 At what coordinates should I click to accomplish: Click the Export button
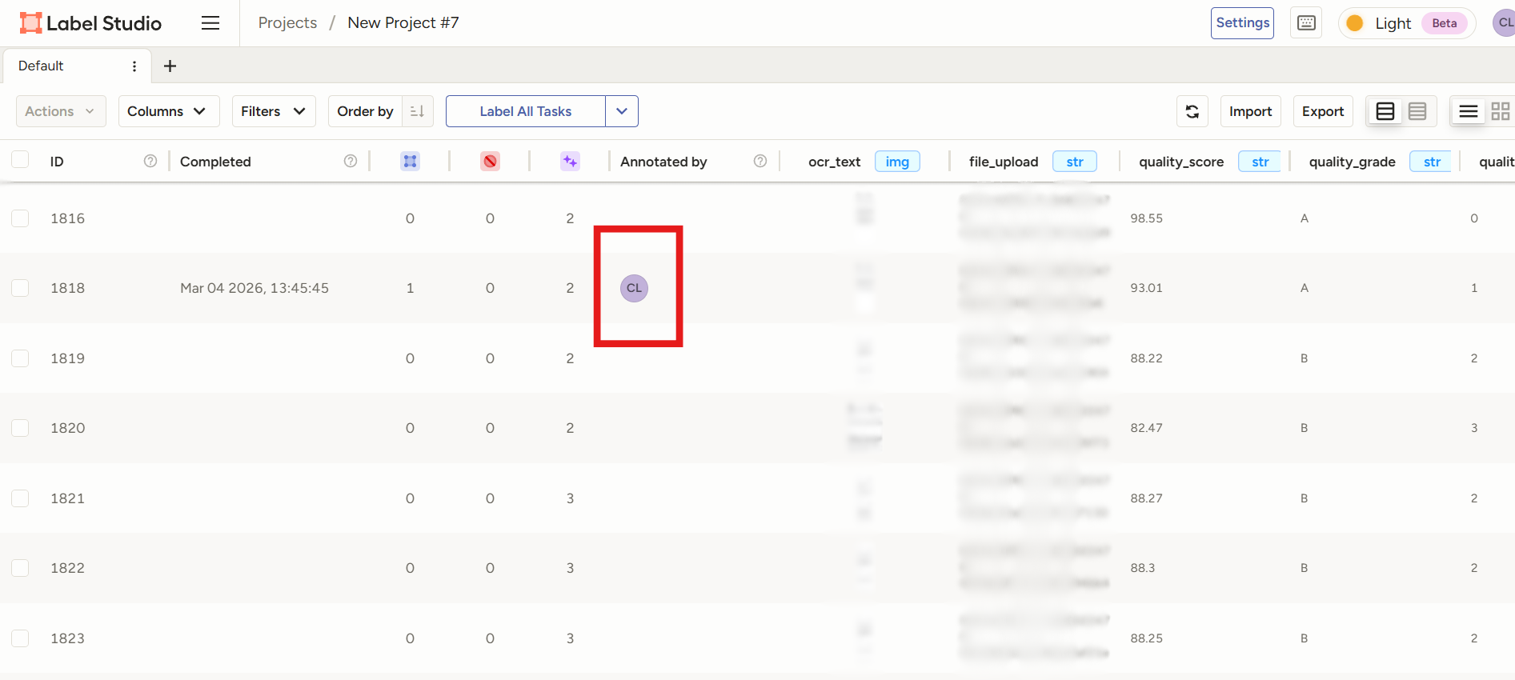coord(1322,111)
